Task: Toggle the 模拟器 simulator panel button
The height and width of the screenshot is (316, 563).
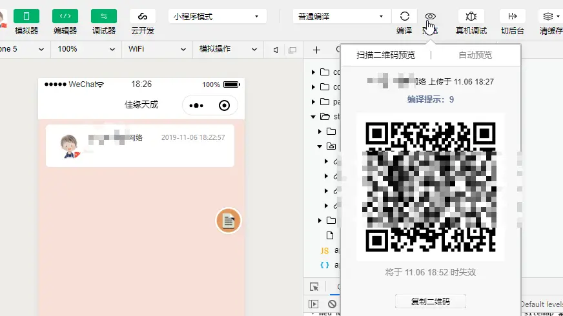Action: 26,16
